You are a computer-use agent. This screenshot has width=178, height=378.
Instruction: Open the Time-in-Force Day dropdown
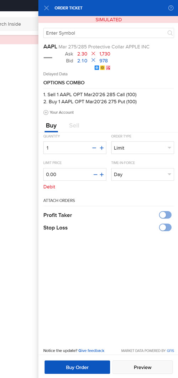tap(143, 174)
